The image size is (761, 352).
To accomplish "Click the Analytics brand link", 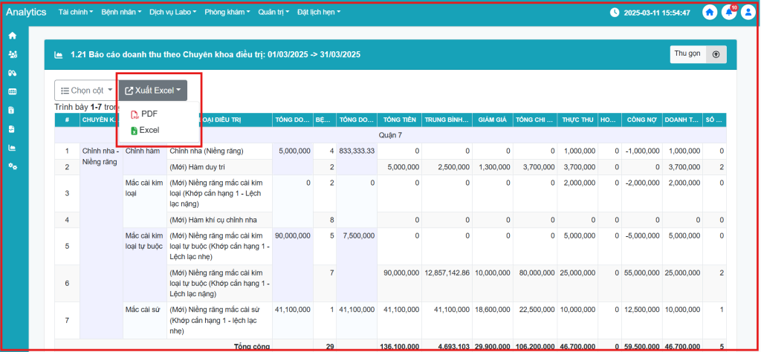I will pyautogui.click(x=26, y=13).
